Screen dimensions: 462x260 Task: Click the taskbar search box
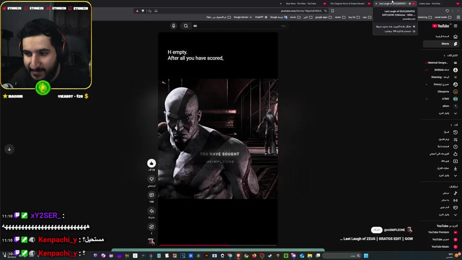(x=342, y=256)
